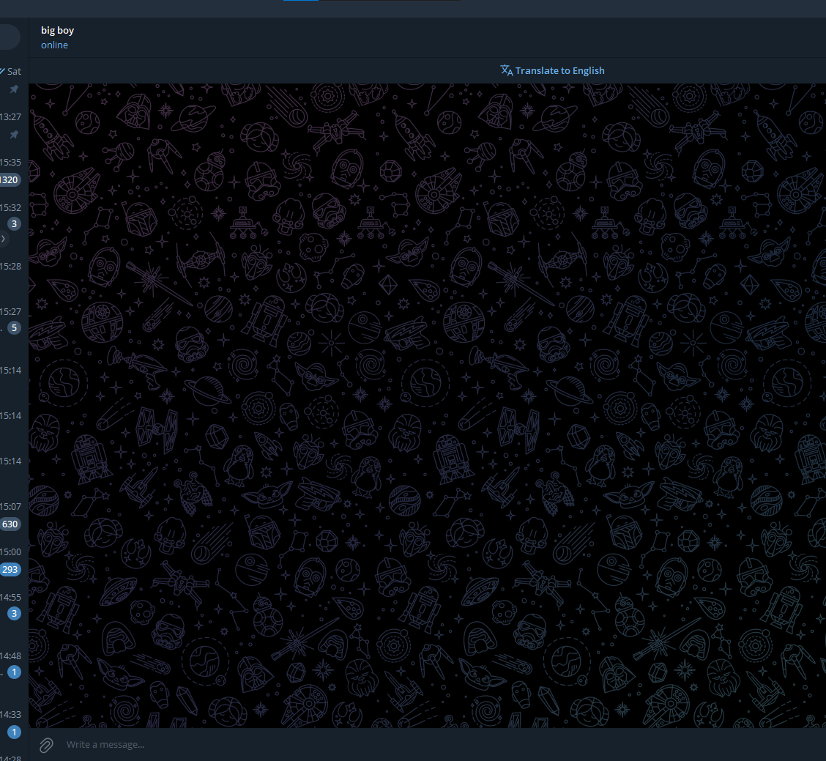Expand the sidebar using the chevron arrow
826x761 pixels.
(3, 239)
